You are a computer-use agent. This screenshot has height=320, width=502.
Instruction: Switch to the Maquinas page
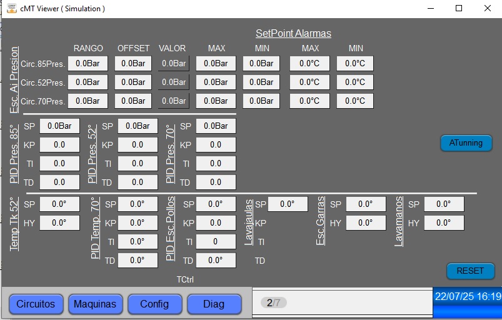click(x=95, y=304)
